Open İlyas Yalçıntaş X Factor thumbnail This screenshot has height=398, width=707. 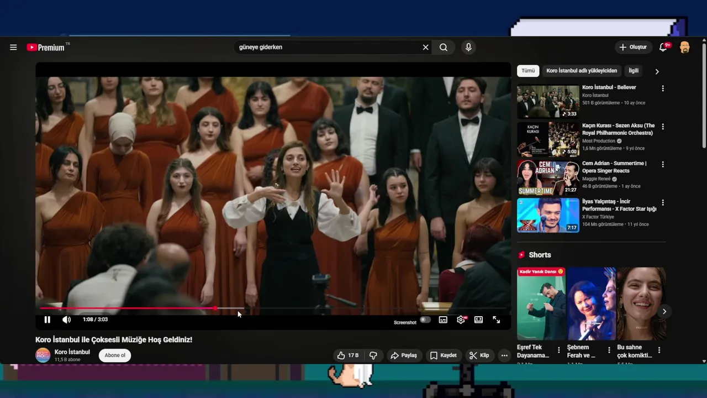[x=548, y=215]
